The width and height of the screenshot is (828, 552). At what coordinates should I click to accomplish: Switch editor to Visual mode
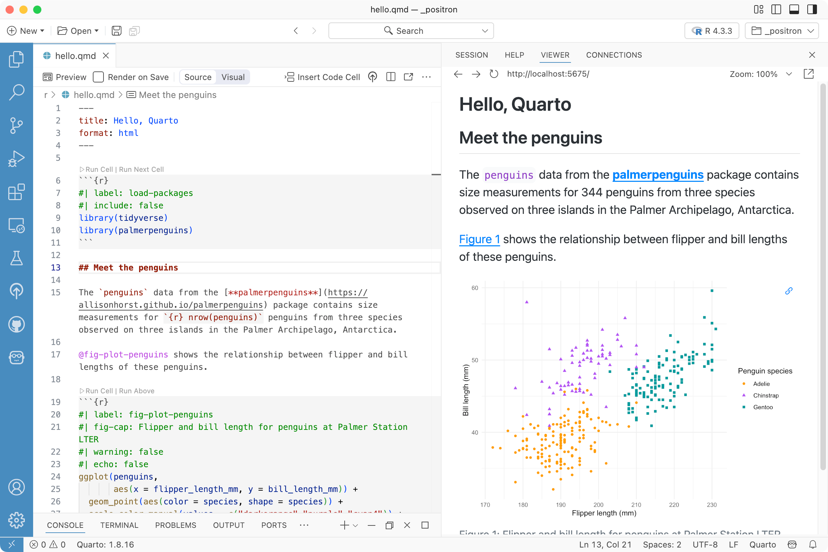[x=233, y=77]
